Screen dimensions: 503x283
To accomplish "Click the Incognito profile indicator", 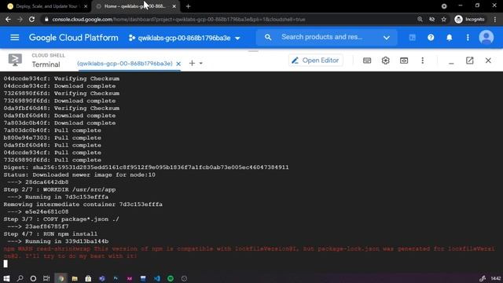I will pyautogui.click(x=469, y=19).
